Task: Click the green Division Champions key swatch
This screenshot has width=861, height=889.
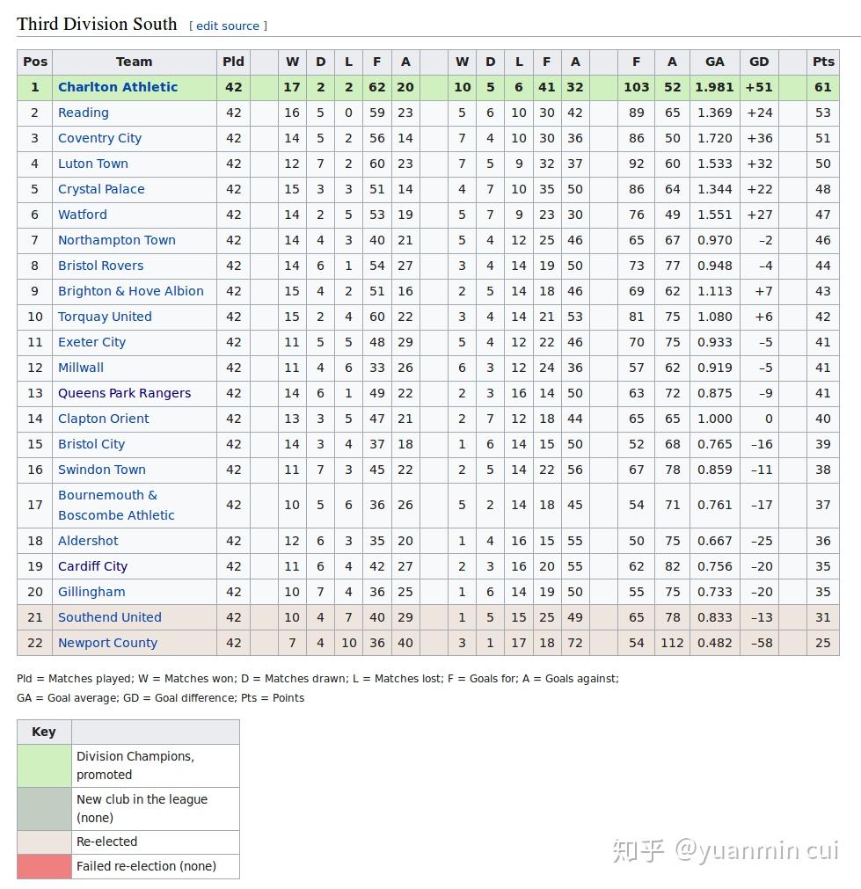Action: tap(44, 766)
